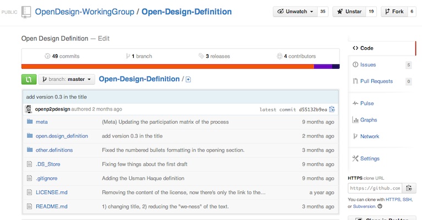The image size is (422, 220).
Task: Click the .gitignore file icon
Action: pyautogui.click(x=29, y=178)
